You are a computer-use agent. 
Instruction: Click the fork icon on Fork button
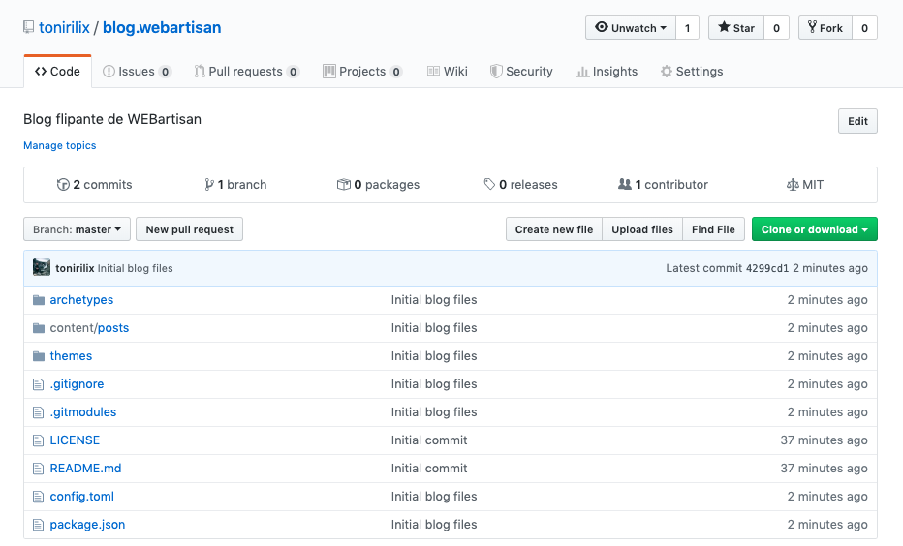(x=812, y=27)
